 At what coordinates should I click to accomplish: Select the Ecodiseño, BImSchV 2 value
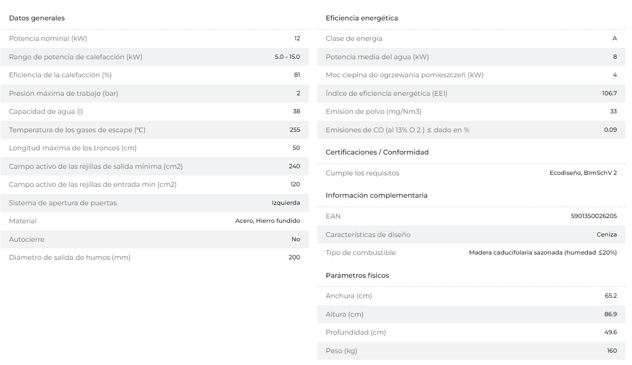pos(583,173)
